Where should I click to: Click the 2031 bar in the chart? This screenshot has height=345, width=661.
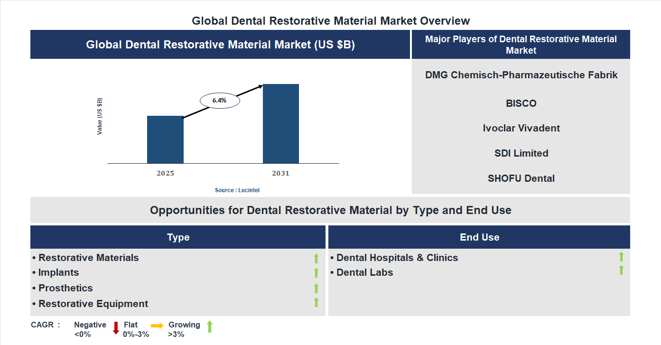tap(281, 123)
